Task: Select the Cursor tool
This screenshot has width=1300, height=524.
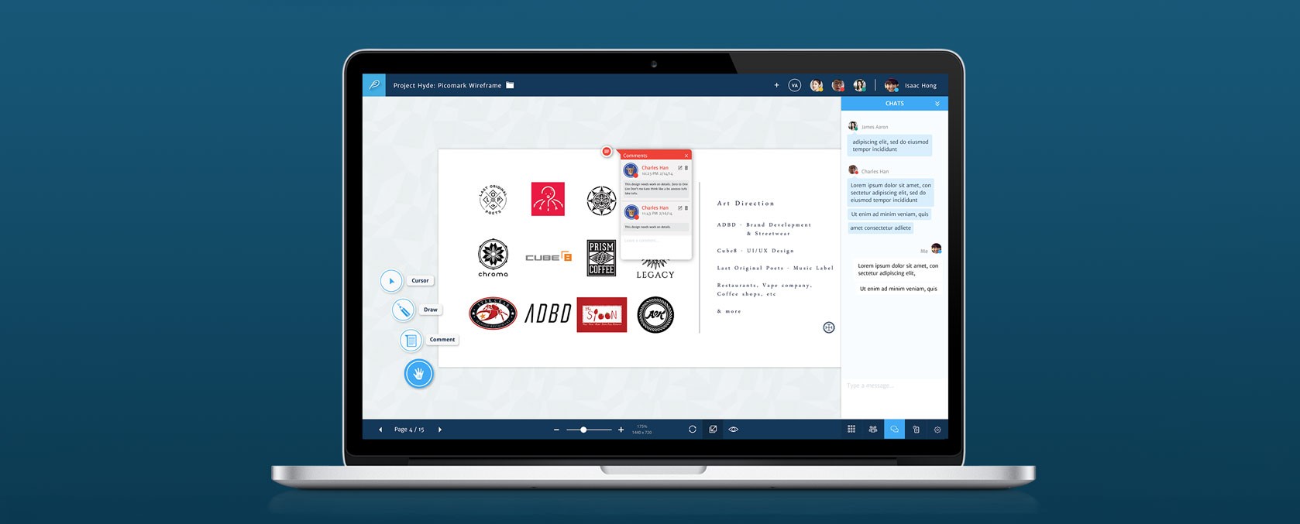Action: pos(391,281)
